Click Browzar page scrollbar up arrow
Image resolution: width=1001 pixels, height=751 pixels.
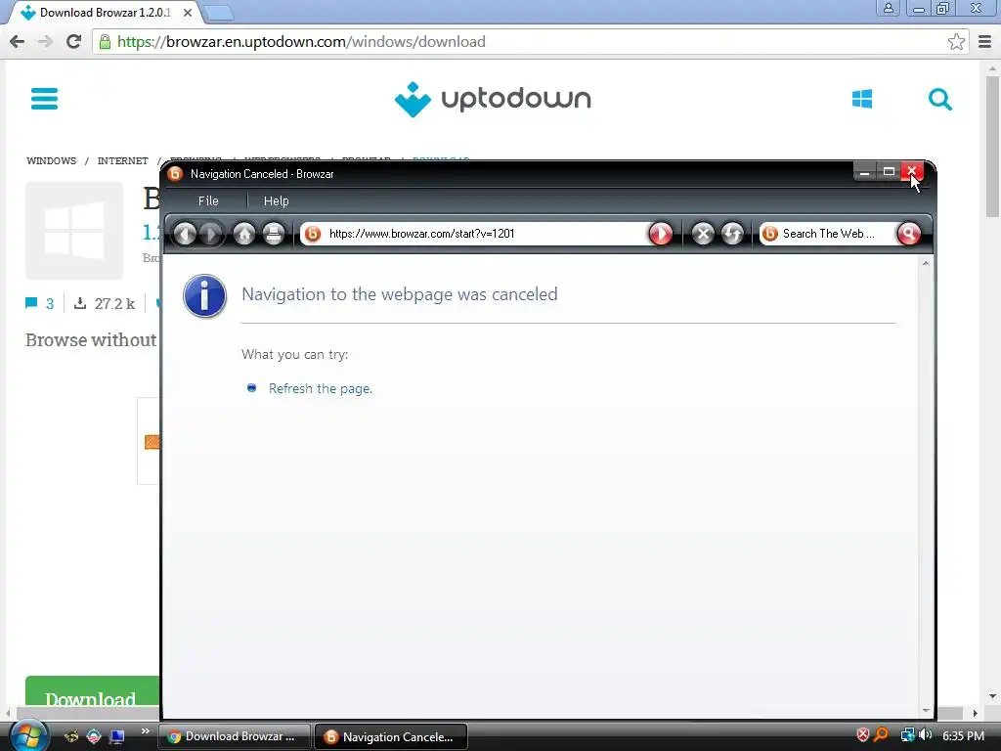coord(926,263)
